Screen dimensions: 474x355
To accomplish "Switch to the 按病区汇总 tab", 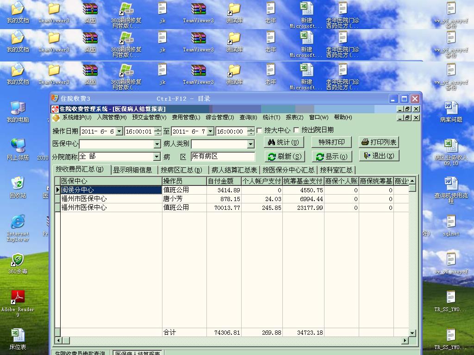I will click(181, 170).
